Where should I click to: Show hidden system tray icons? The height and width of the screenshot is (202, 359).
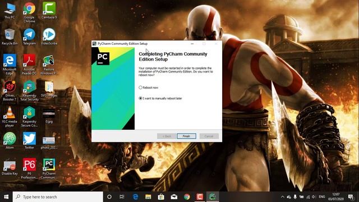(x=283, y=197)
